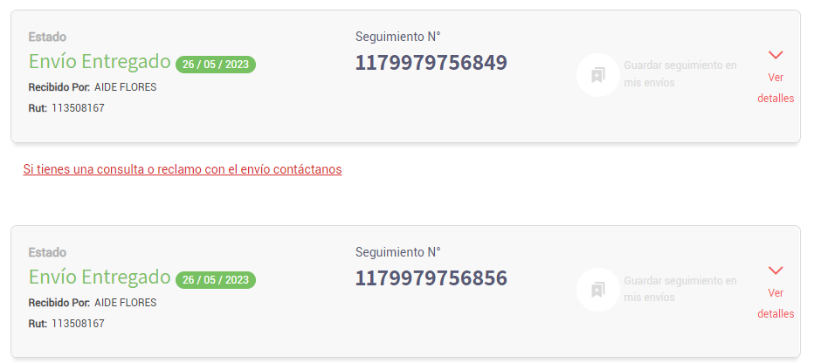Click "Envío Entregado" status in first card

[x=100, y=61]
